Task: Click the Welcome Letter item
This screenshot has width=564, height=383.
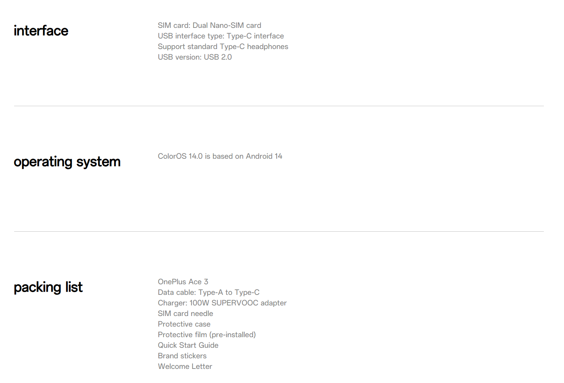Action: point(185,366)
